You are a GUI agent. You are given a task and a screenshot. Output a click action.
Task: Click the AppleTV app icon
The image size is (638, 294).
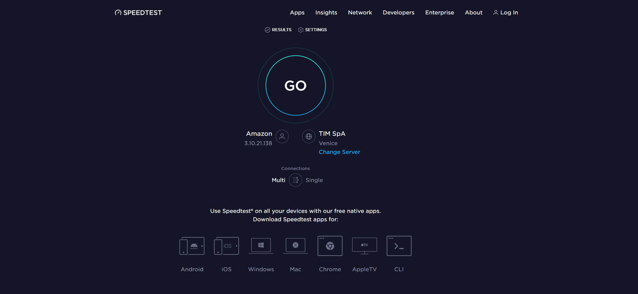point(364,246)
